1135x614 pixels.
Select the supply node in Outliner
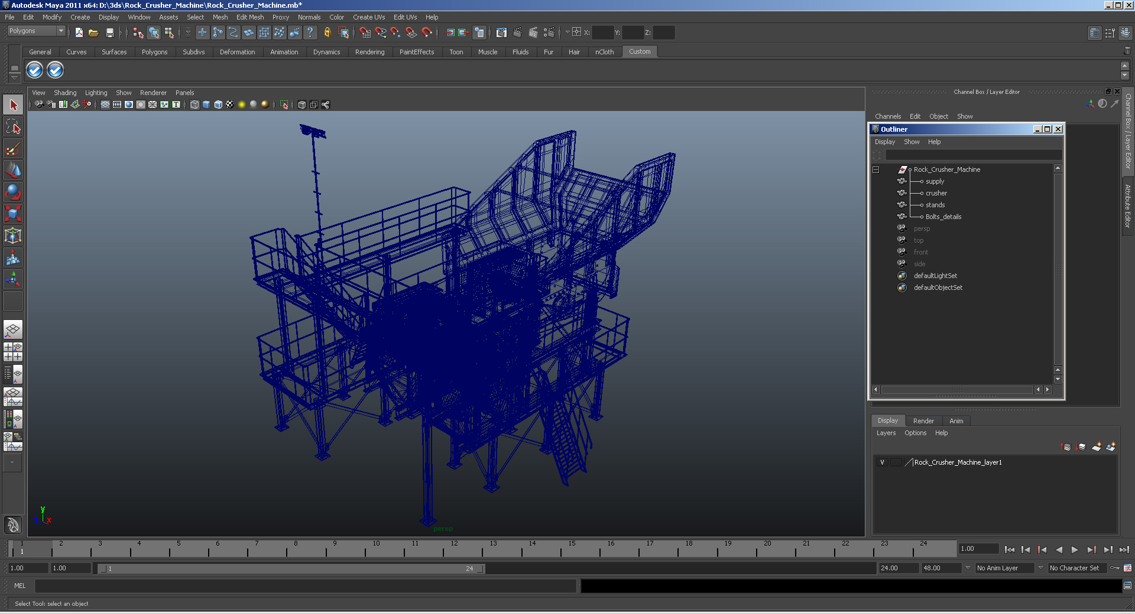(935, 181)
